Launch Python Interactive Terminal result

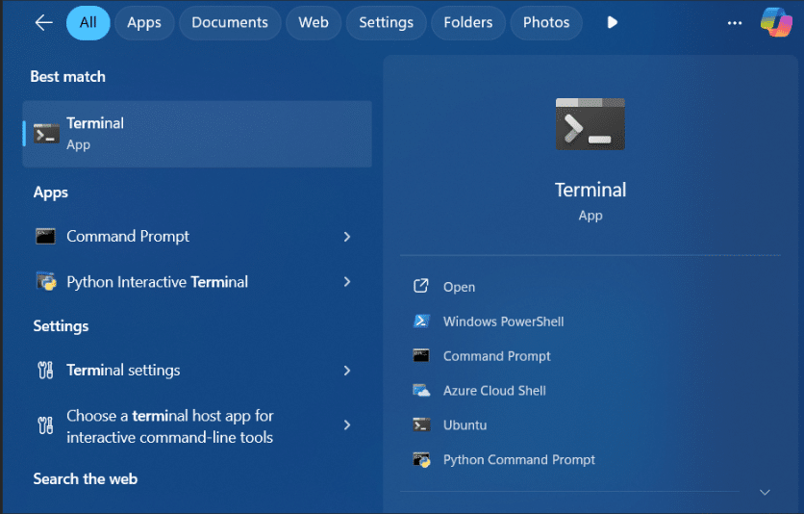pyautogui.click(x=197, y=282)
